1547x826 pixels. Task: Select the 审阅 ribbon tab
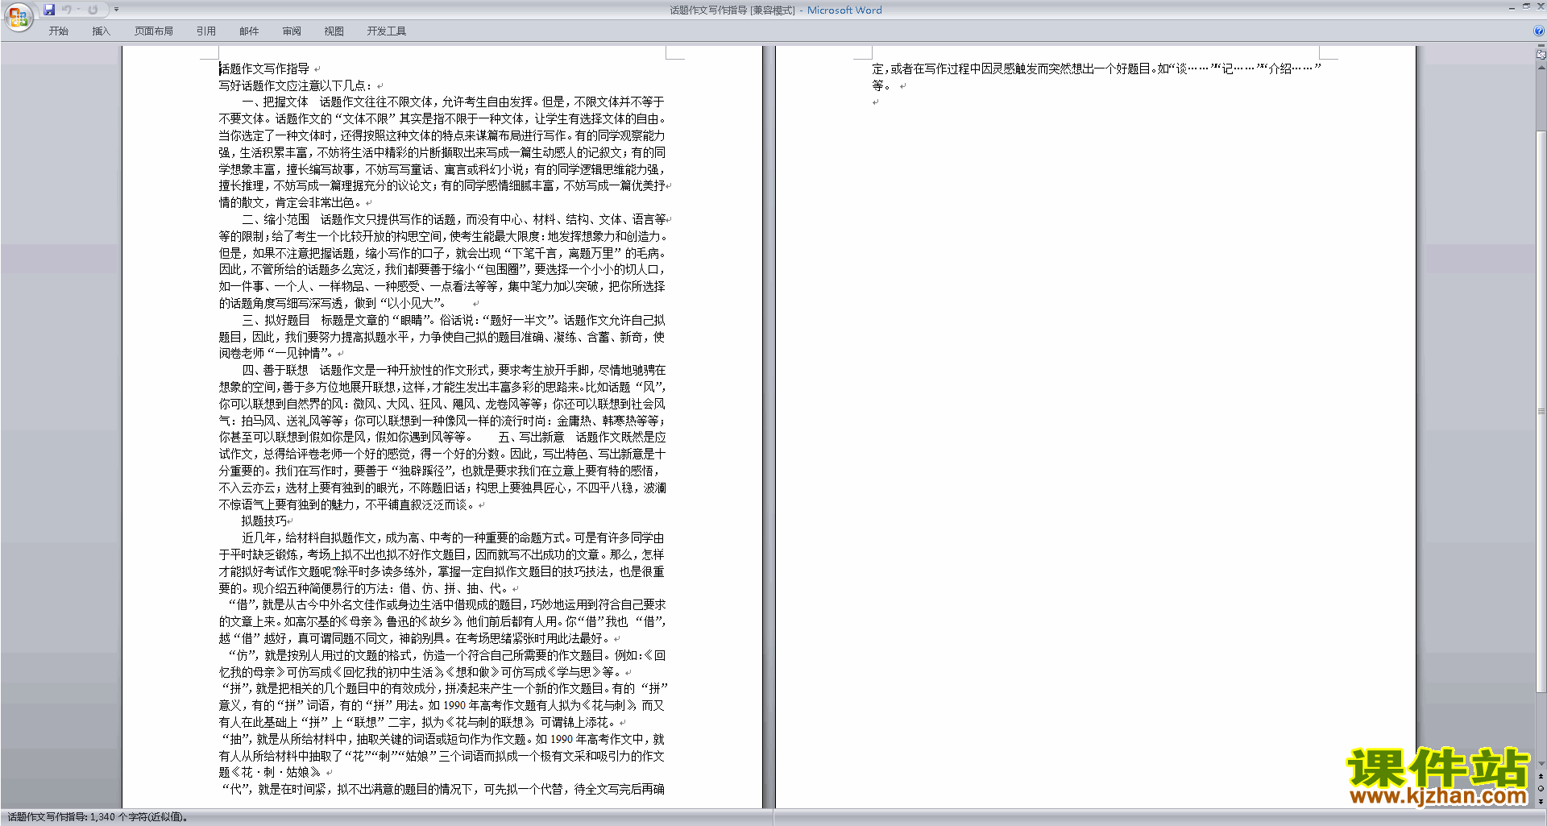coord(292,31)
